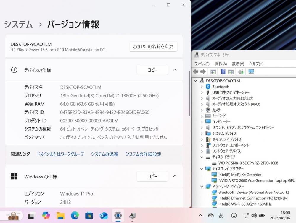
Task: Select Intel(R) Iris(R) Xe Graphics adapter
Action: [x=240, y=175]
